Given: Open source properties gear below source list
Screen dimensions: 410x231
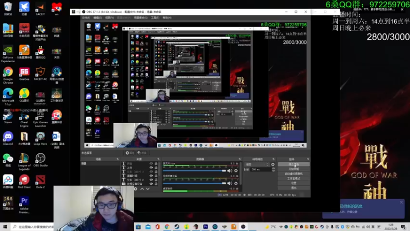Looking at the screenshot, I should click(x=135, y=189).
